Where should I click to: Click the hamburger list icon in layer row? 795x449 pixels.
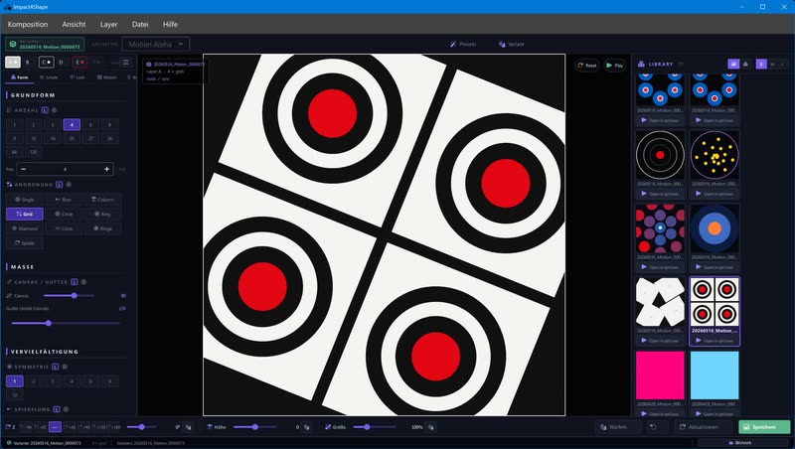(x=125, y=63)
